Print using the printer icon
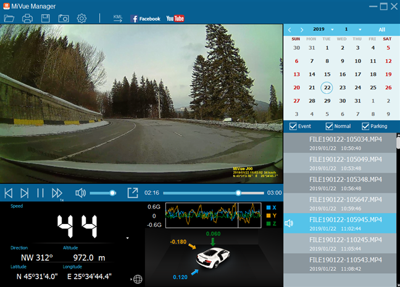Screen dimensions: 400x287 (x=27, y=19)
